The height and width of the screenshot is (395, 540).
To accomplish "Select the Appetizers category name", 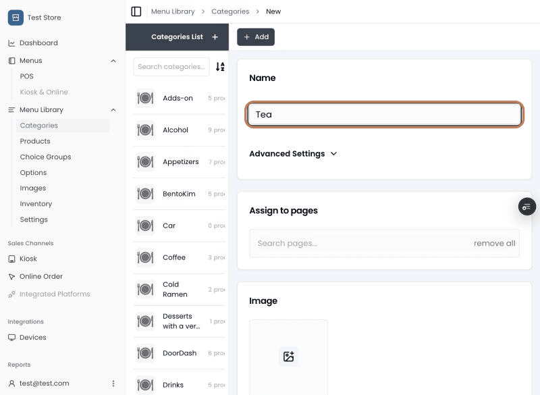I will click(181, 162).
